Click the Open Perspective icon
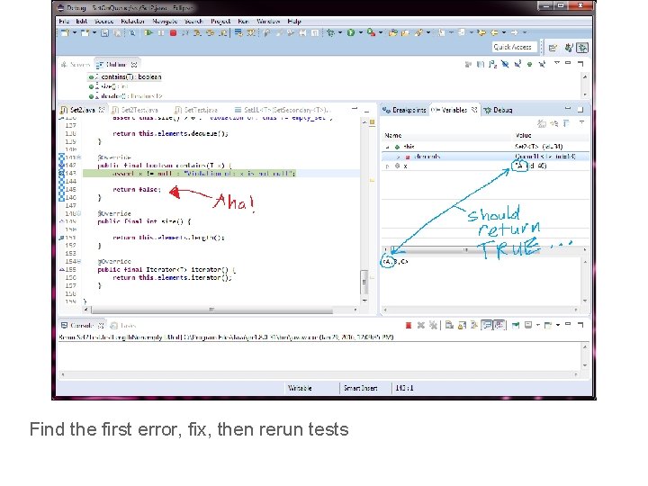 click(553, 48)
